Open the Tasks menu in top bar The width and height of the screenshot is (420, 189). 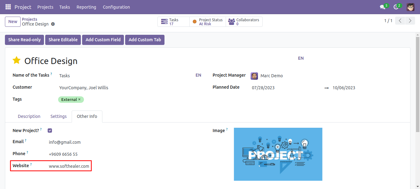[x=65, y=7]
